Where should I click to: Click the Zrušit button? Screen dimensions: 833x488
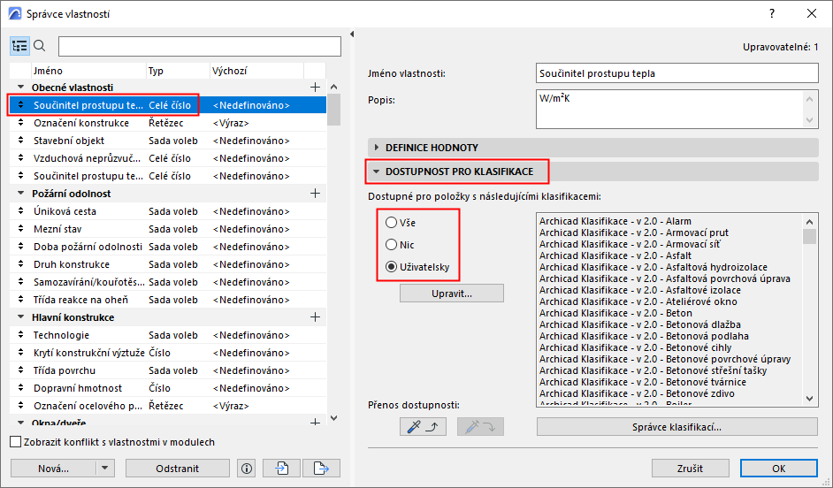[x=690, y=469]
